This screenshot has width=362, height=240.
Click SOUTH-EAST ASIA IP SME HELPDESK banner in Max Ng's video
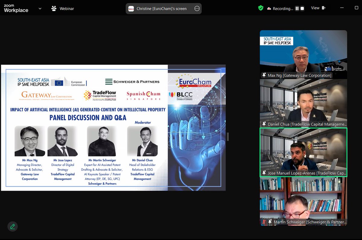coord(277,41)
